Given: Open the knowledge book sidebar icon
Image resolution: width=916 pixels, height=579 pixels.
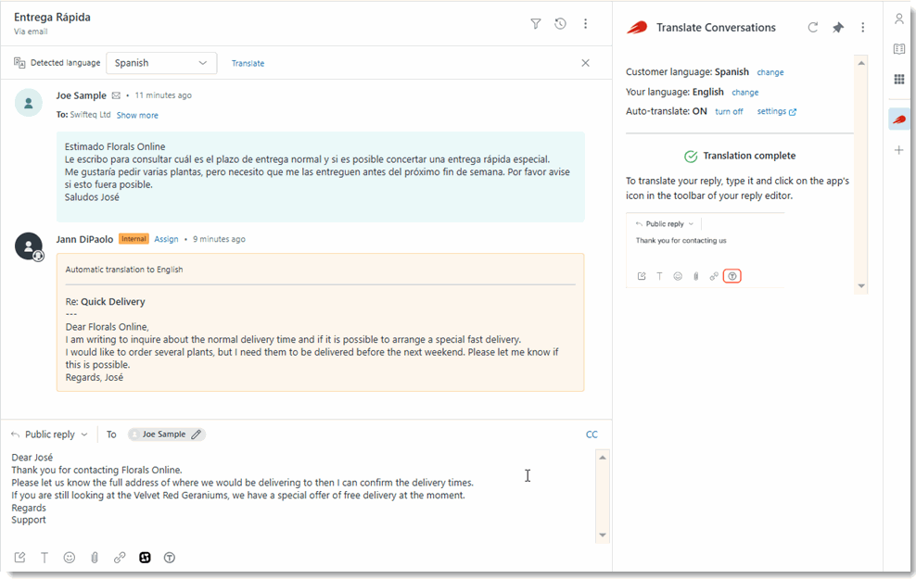Looking at the screenshot, I should (899, 49).
